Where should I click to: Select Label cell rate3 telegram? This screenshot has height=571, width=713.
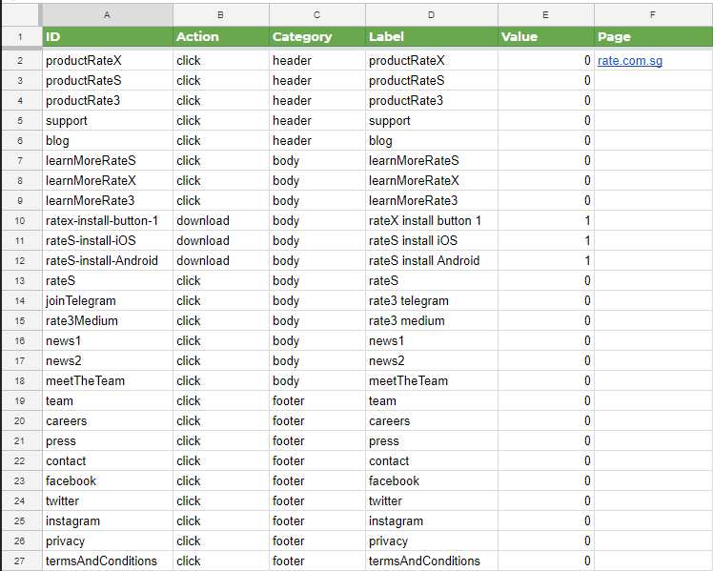432,300
